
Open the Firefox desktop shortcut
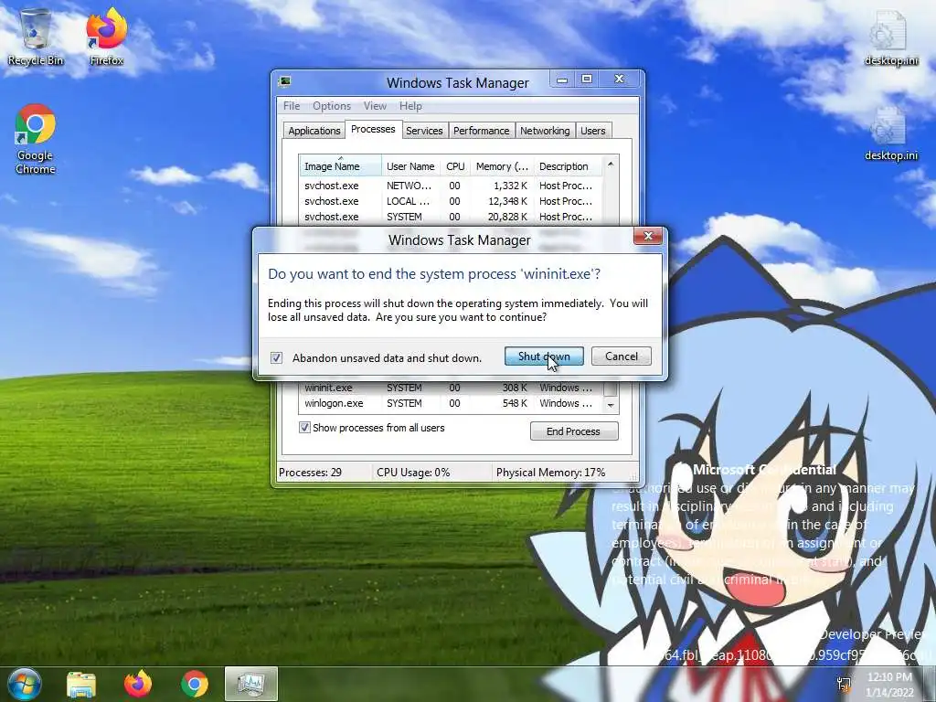[106, 37]
